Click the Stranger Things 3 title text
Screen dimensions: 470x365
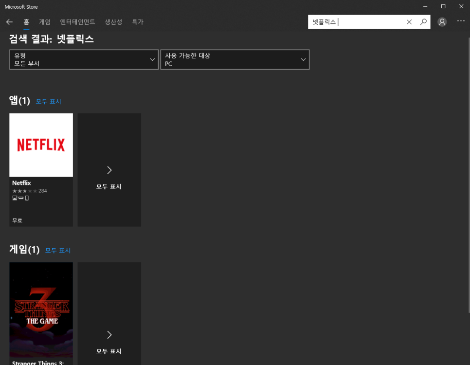(38, 363)
